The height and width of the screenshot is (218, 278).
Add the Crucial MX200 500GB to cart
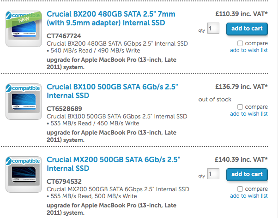point(247,174)
